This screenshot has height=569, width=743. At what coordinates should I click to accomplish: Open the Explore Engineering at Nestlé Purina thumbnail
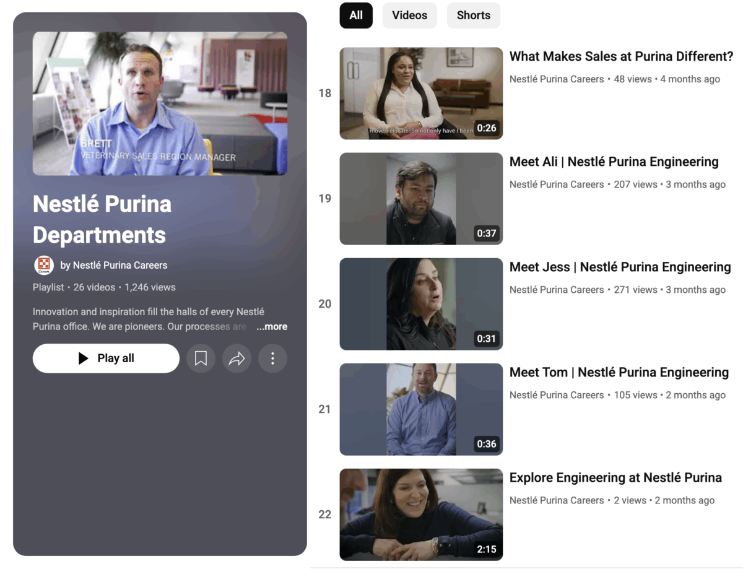[x=421, y=514]
